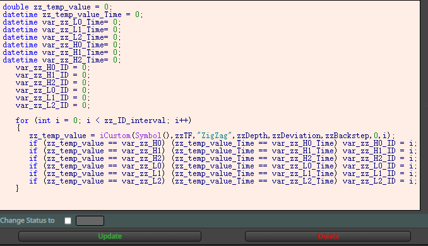Click the "ZigZag" string literal in code
Image resolution: width=428 pixels, height=246 pixels.
(214, 136)
